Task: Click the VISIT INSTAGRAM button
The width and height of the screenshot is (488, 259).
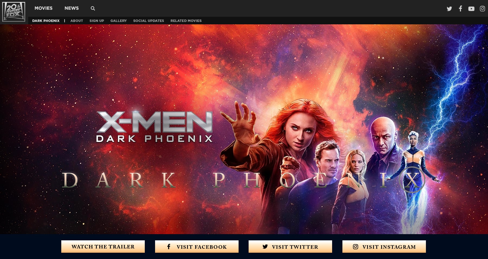Action: pyautogui.click(x=384, y=247)
